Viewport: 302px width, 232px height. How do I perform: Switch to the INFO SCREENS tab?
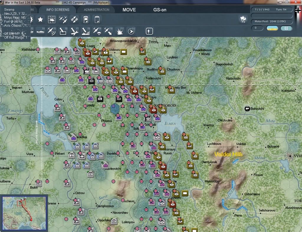[x=58, y=10]
